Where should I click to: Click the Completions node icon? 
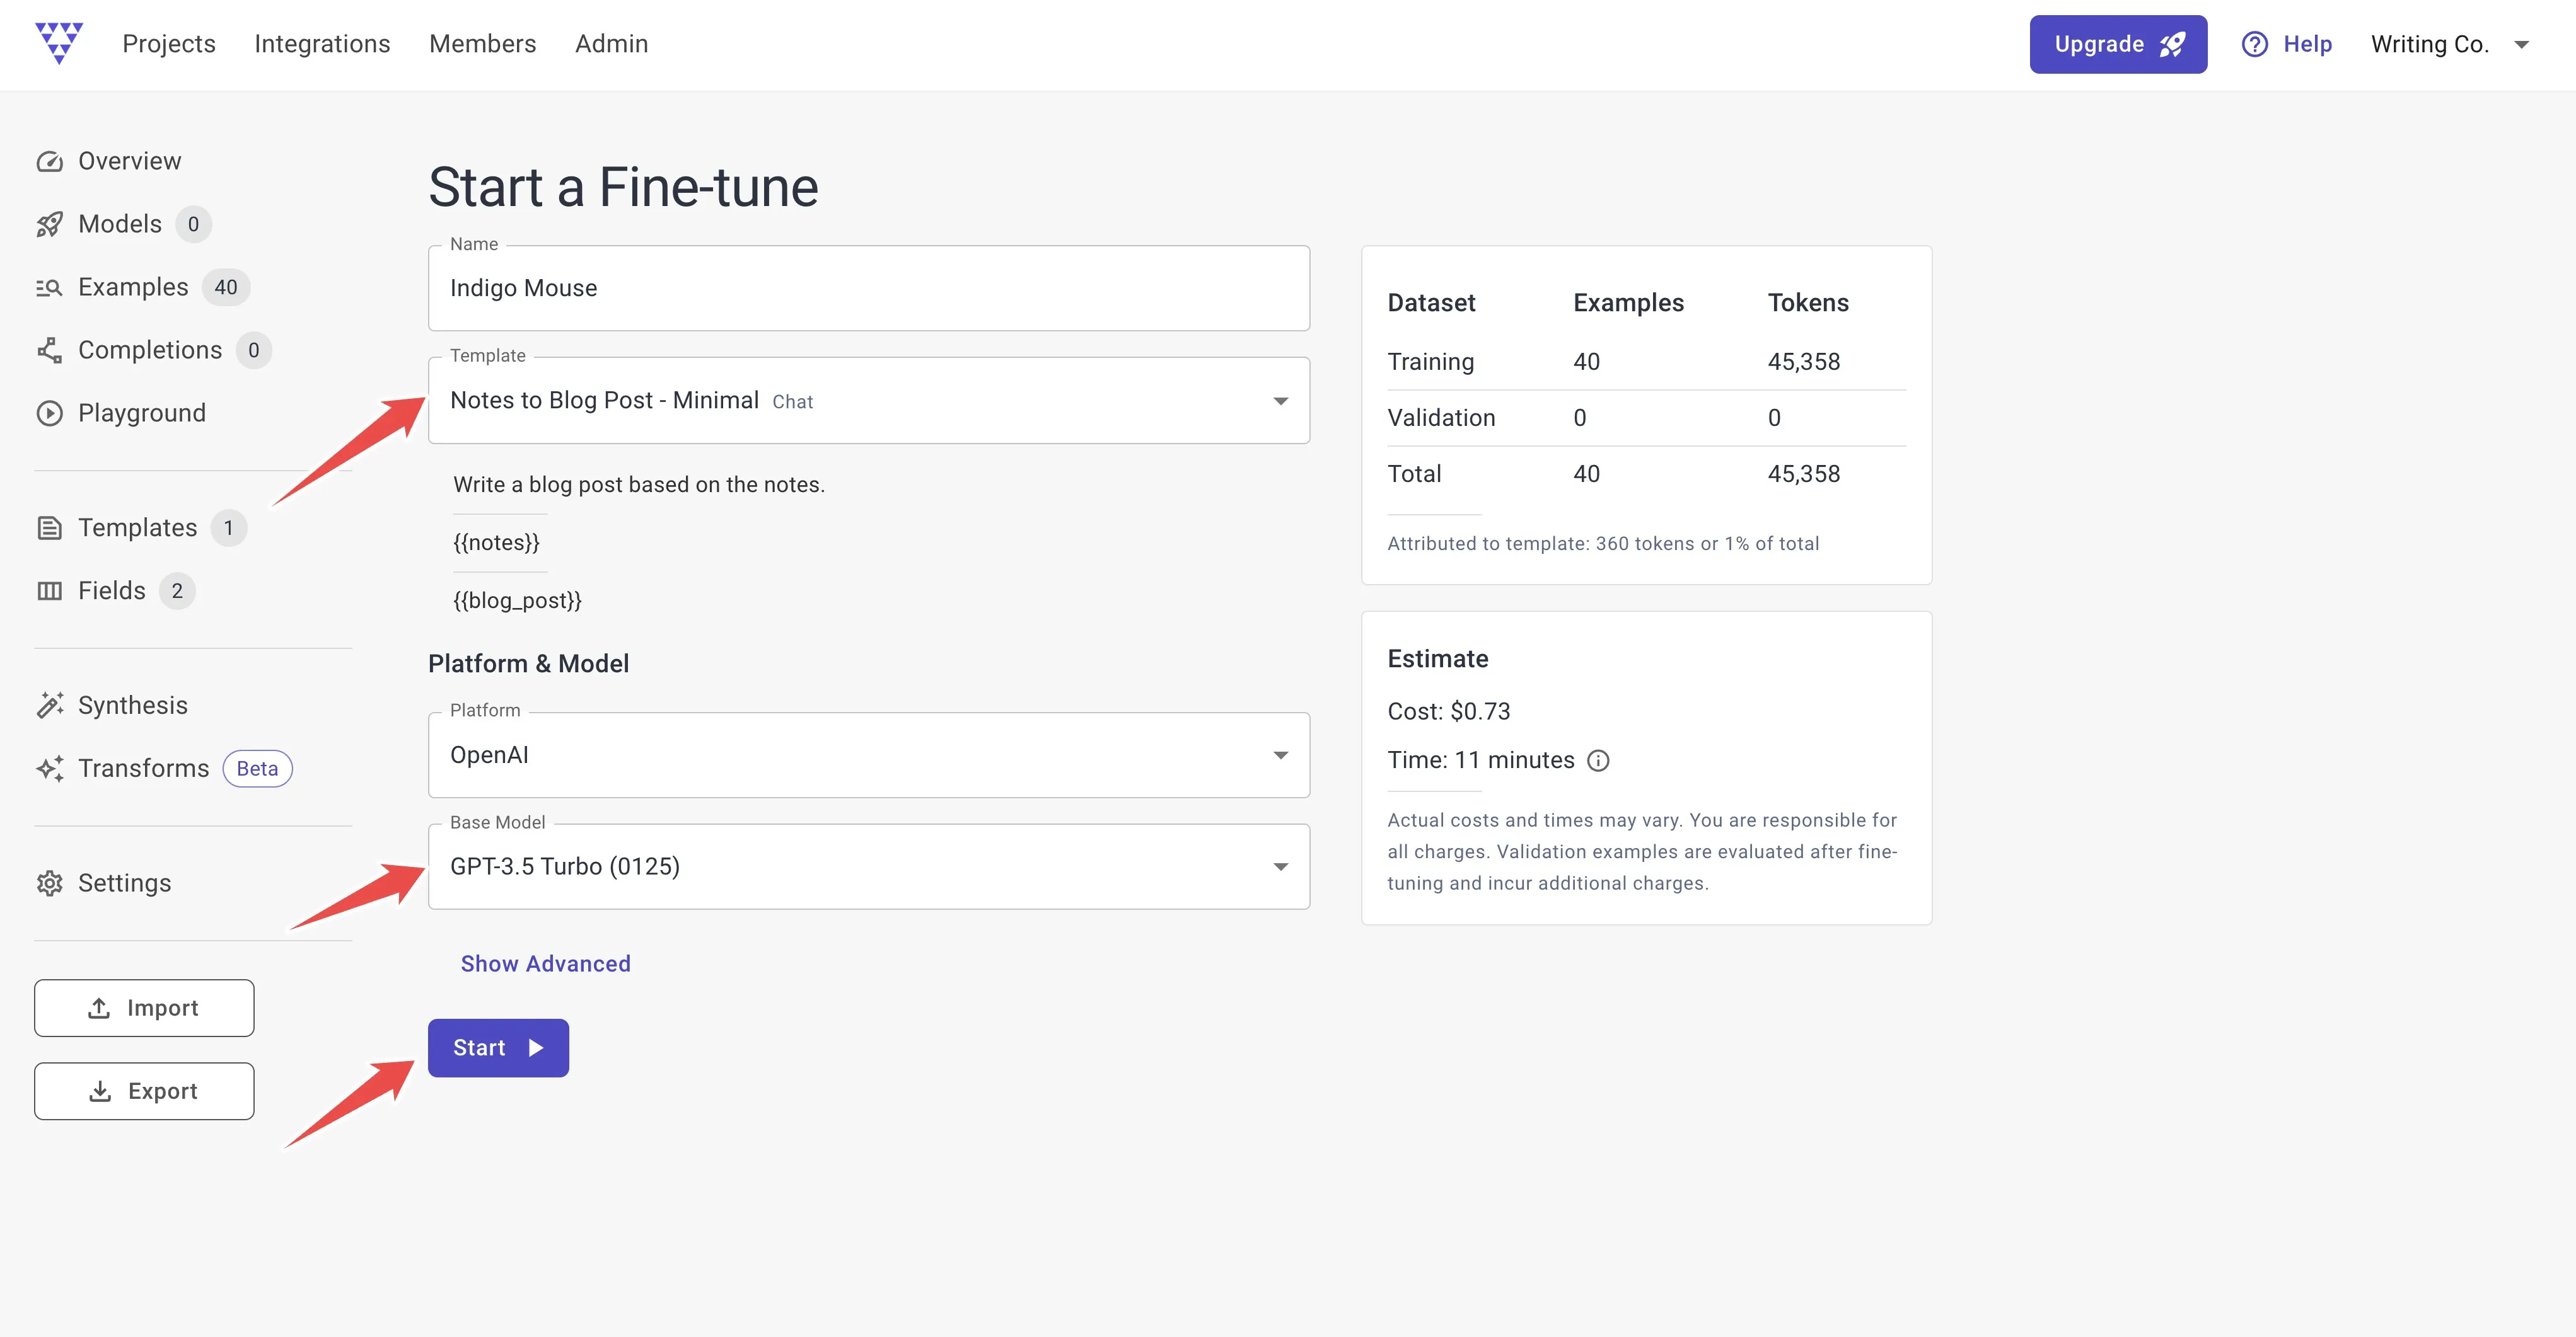pyautogui.click(x=49, y=350)
